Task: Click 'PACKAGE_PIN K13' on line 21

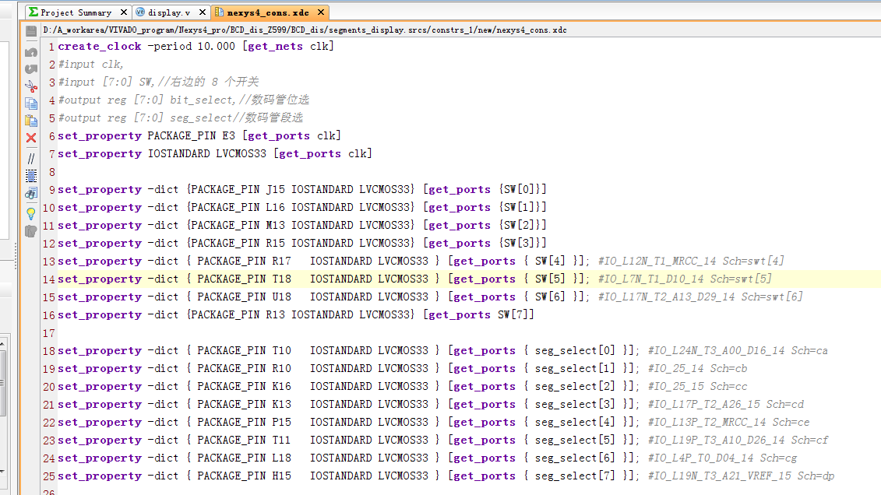Action: (244, 405)
